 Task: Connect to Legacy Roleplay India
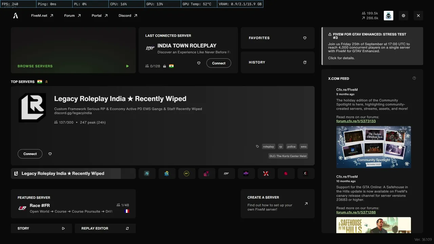coord(30,154)
